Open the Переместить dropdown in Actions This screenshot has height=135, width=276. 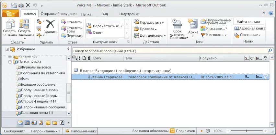149,22
